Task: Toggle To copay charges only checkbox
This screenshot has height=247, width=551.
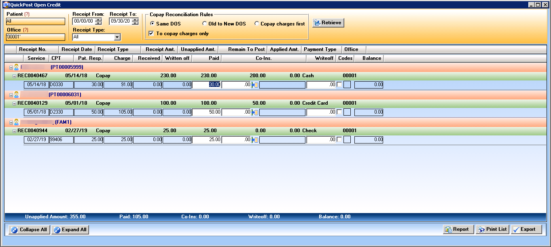Action: pyautogui.click(x=151, y=34)
